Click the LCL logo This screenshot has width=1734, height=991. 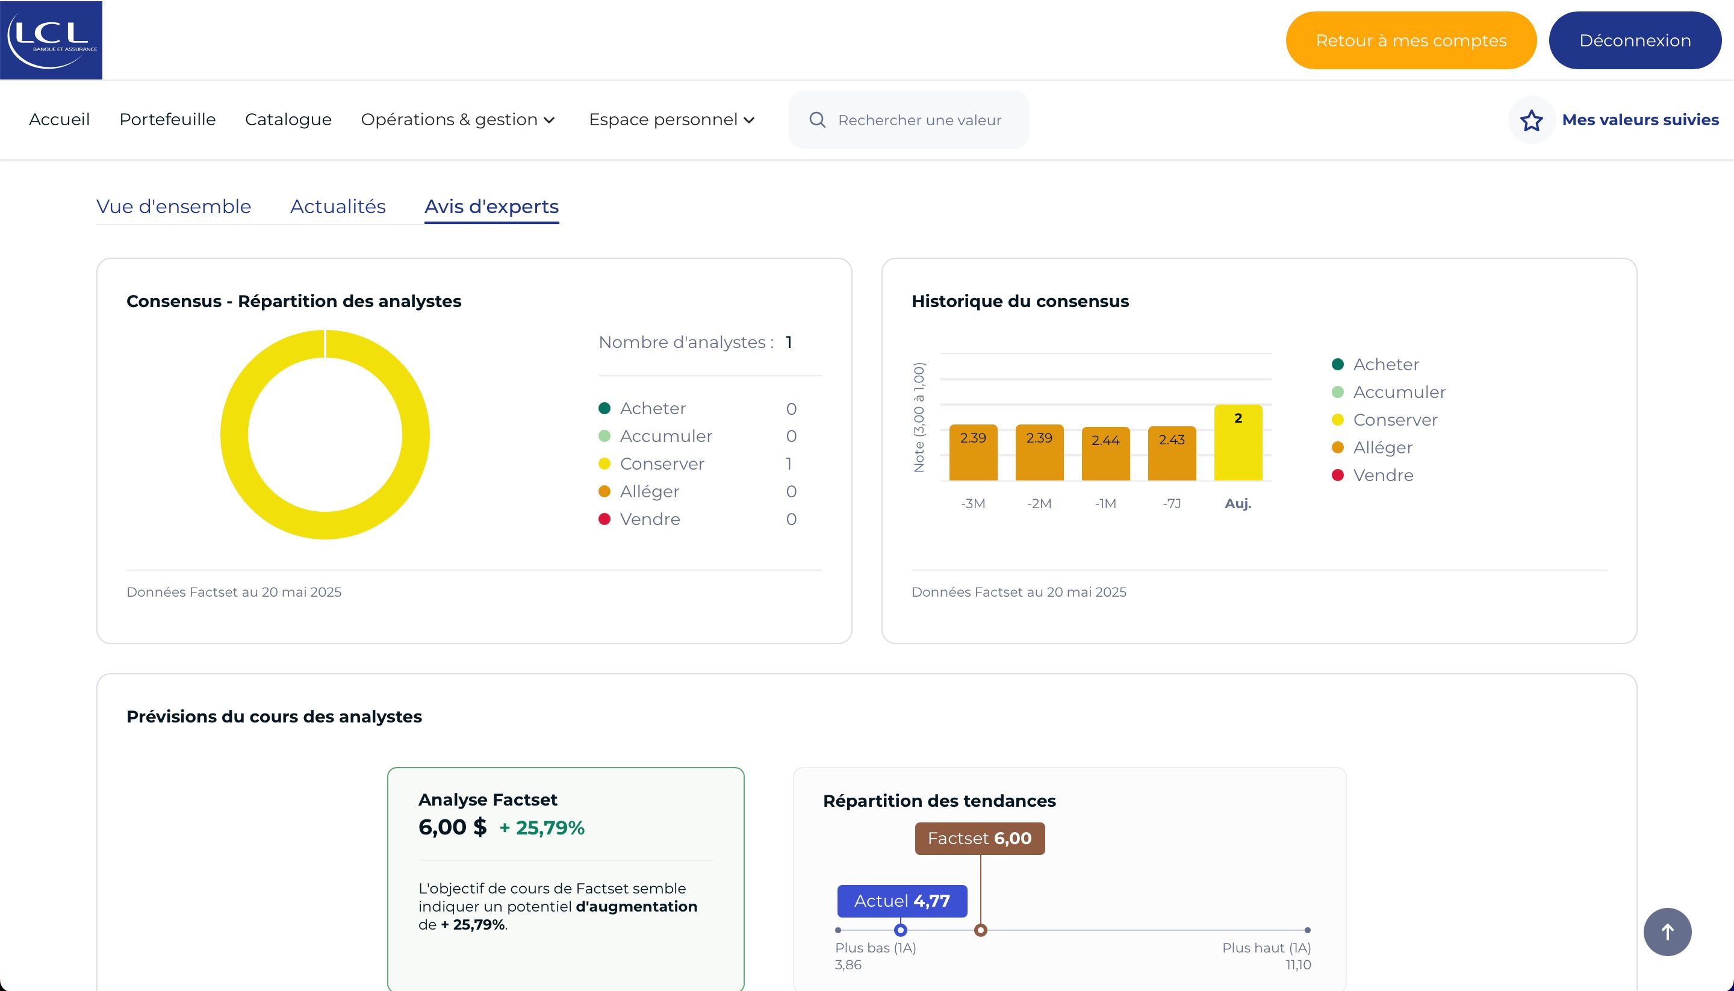(51, 40)
